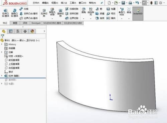Open the View (视图) menu

(x=55, y=3)
